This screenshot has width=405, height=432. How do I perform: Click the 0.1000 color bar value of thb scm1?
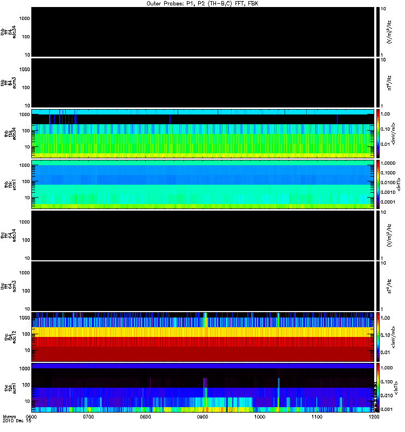point(388,173)
